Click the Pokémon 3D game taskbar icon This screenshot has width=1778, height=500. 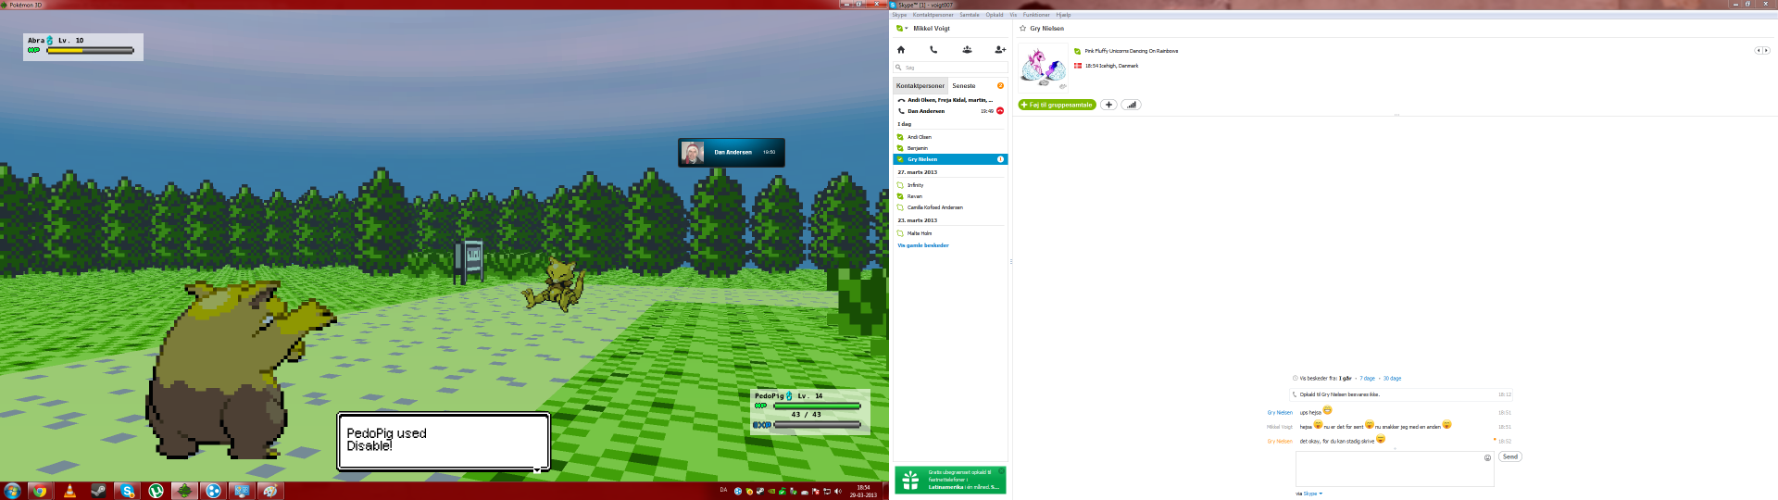tap(184, 491)
